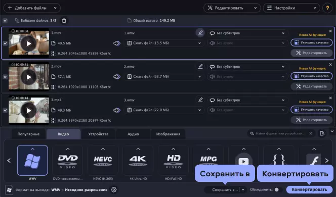
Task: Open Редактировать dropdown in top bar
Action: click(x=232, y=8)
